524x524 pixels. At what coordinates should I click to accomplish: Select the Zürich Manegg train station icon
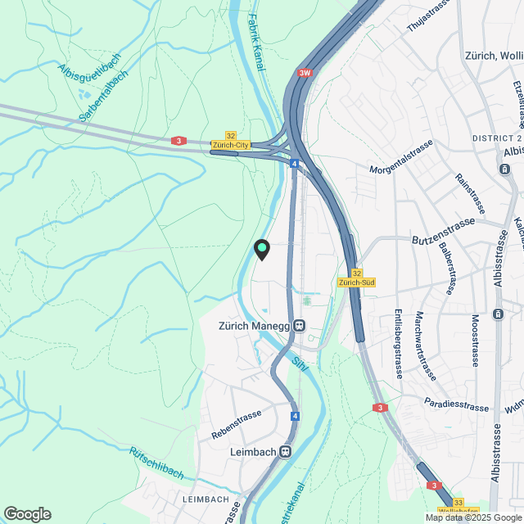(x=300, y=326)
